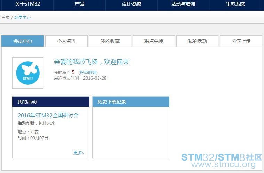Open the 设计资源 navigation menu
Image resolution: width=264 pixels, height=173 pixels.
(131, 4)
